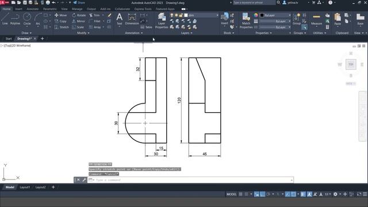Toggle snap mode in status bar
Image resolution: width=368 pixels, height=207 pixels.
tap(246, 194)
